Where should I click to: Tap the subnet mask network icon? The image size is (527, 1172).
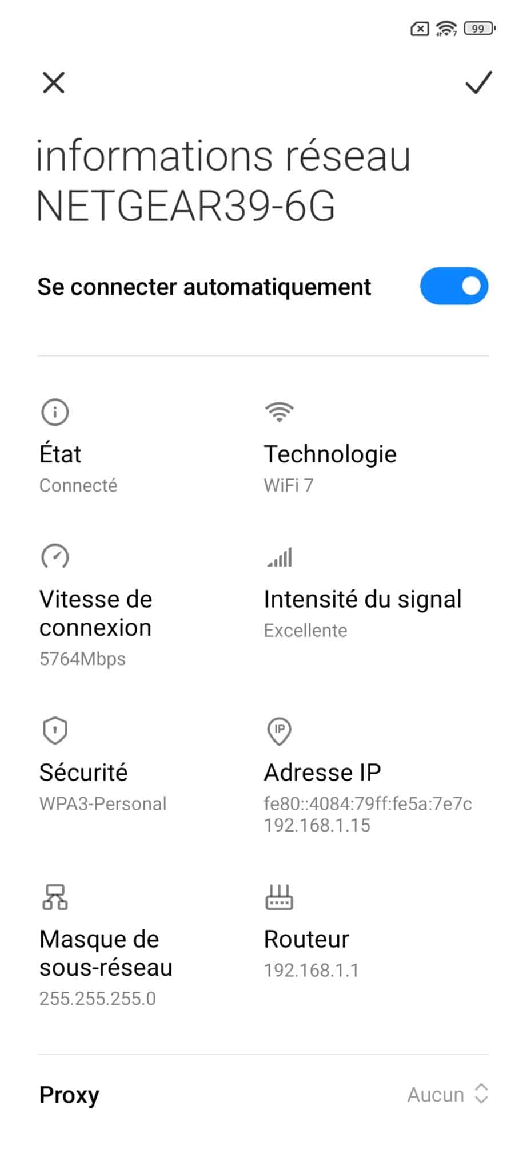(x=55, y=897)
